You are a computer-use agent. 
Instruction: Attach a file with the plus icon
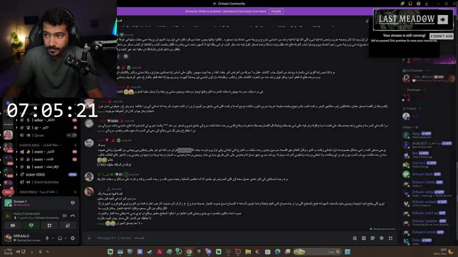(89, 238)
